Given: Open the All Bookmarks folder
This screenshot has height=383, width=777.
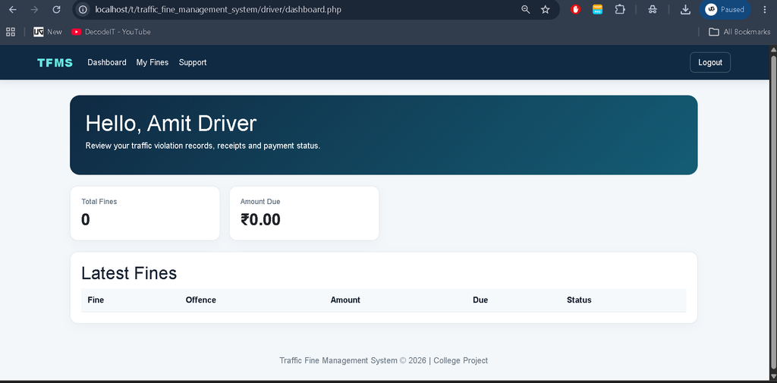Looking at the screenshot, I should [x=739, y=32].
